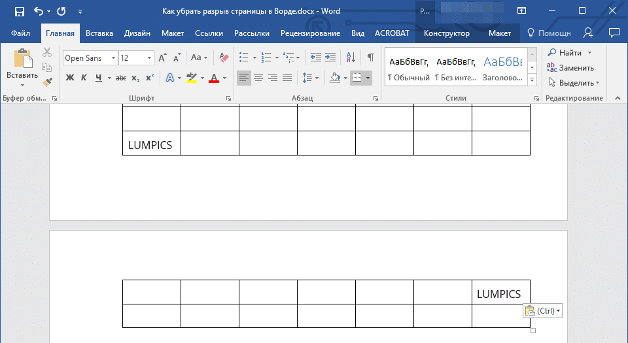This screenshot has width=628, height=343.
Task: Toggle italic formatting (К)
Action: (x=84, y=78)
